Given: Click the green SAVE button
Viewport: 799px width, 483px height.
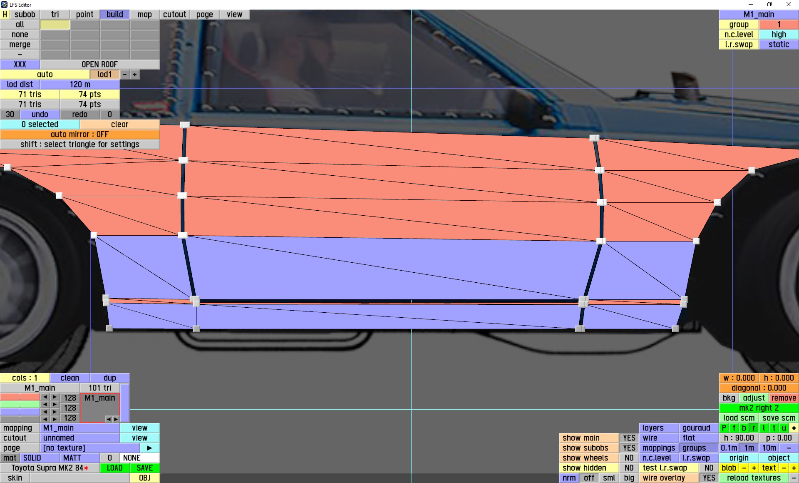Looking at the screenshot, I should 144,468.
